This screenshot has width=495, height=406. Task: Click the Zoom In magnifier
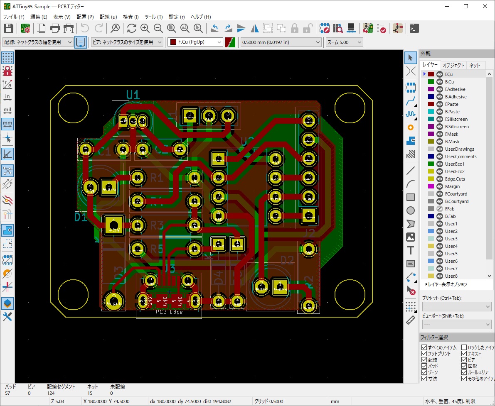click(145, 28)
